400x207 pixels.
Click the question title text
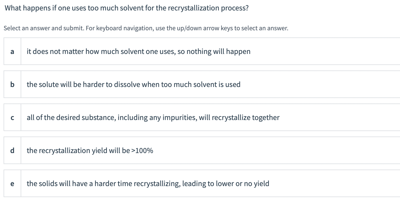[126, 8]
